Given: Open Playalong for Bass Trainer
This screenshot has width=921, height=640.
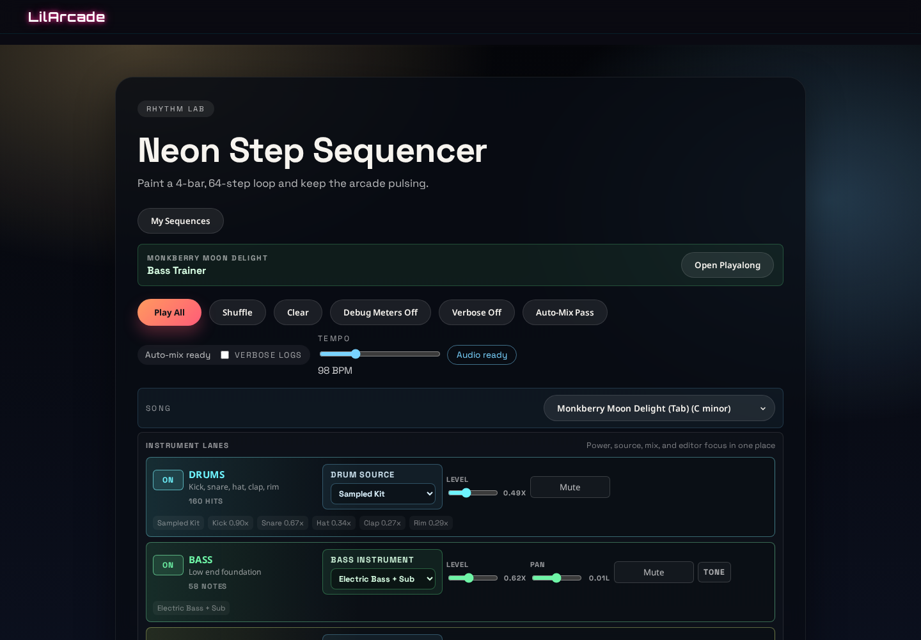Looking at the screenshot, I should pos(727,265).
